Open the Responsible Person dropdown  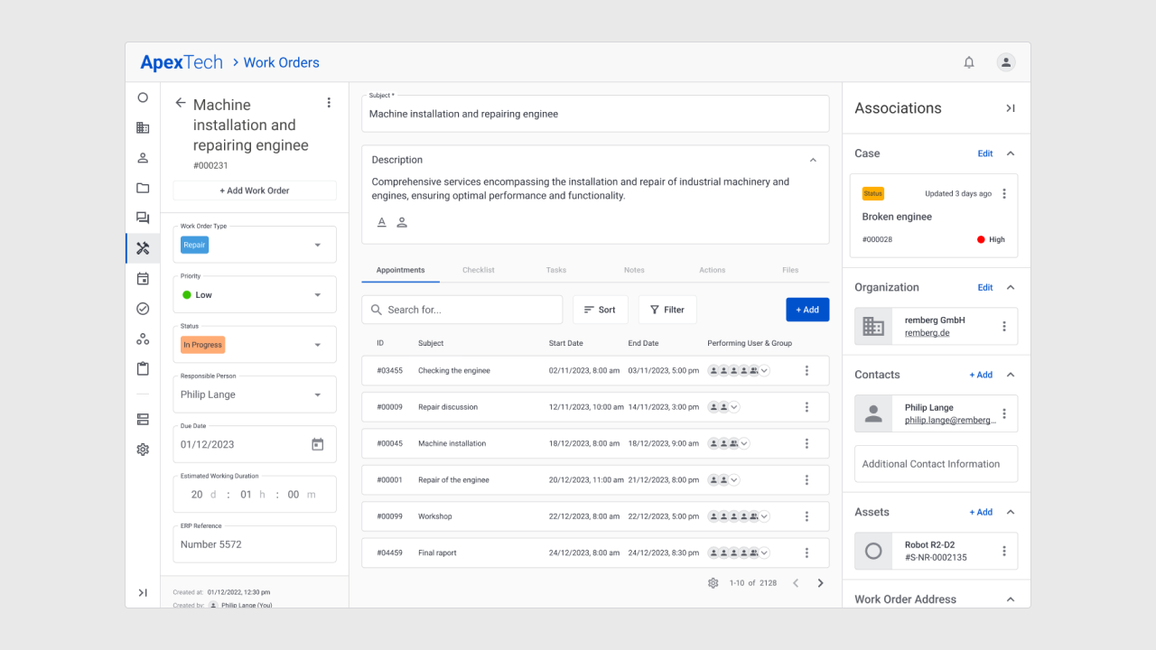pos(255,395)
